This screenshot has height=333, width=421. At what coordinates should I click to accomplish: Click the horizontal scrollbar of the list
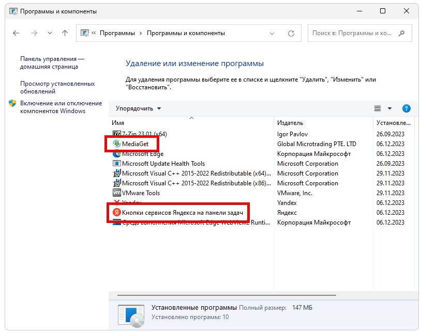227,295
